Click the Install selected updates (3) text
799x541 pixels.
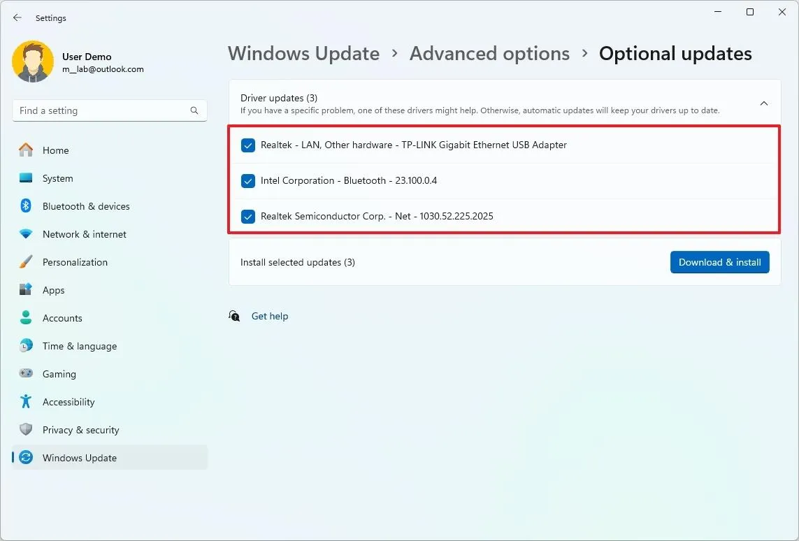tap(298, 262)
